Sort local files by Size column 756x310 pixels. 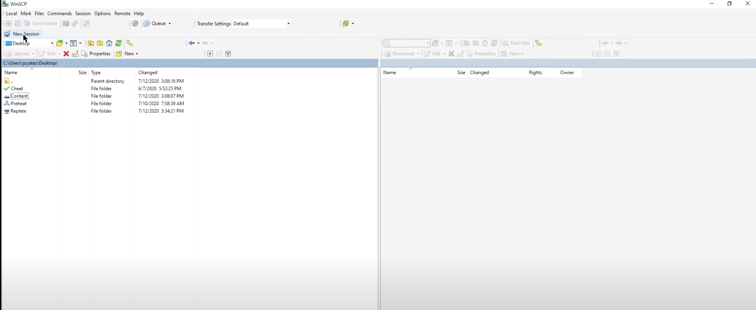click(x=75, y=73)
